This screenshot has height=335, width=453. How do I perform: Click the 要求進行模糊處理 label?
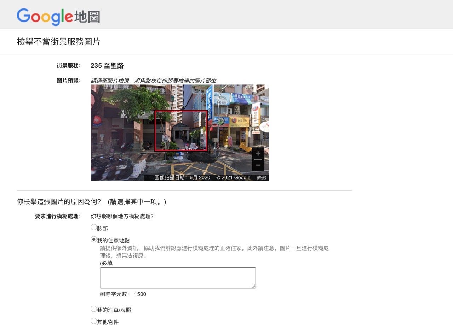click(x=58, y=216)
